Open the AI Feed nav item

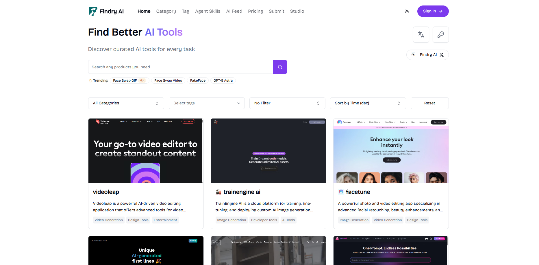pos(234,11)
